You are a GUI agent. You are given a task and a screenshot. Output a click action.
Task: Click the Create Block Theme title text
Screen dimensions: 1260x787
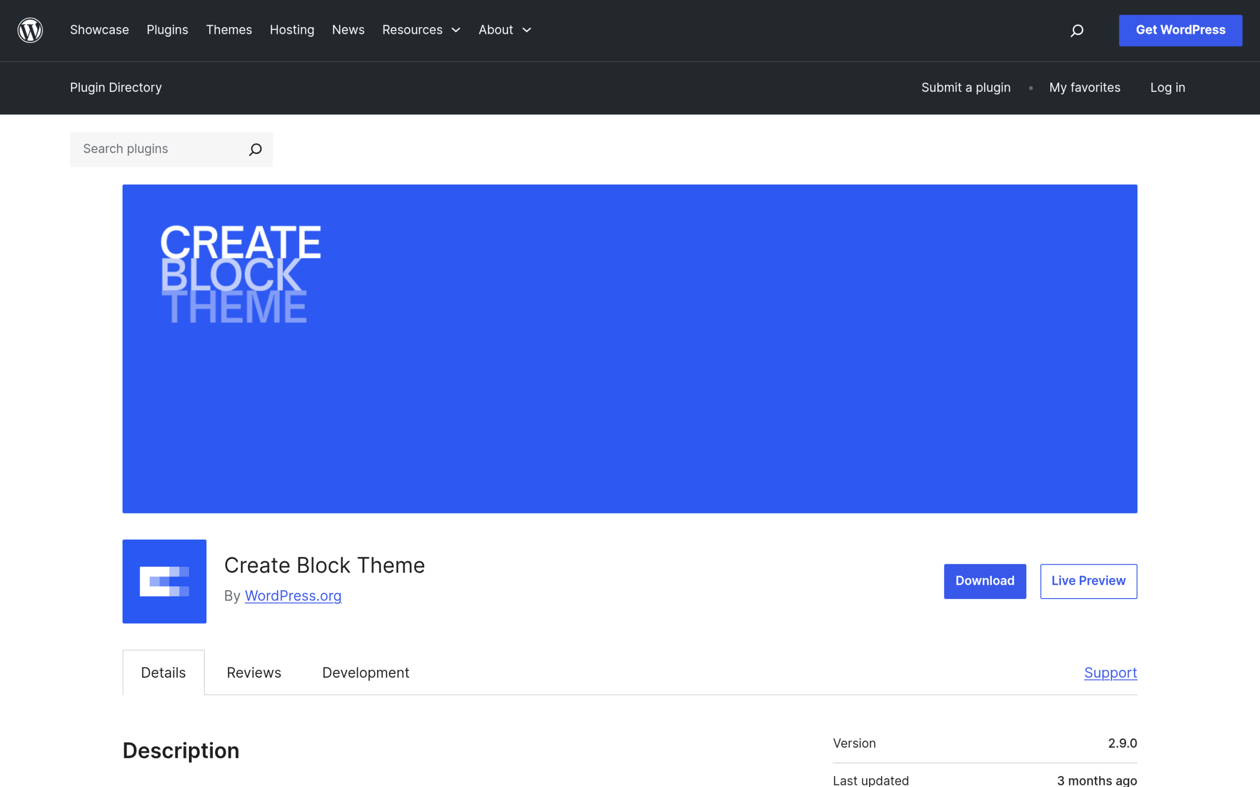click(324, 565)
